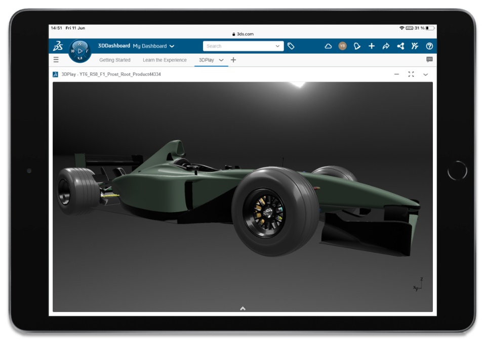
Task: Open the chat comments icon
Action: [x=429, y=60]
